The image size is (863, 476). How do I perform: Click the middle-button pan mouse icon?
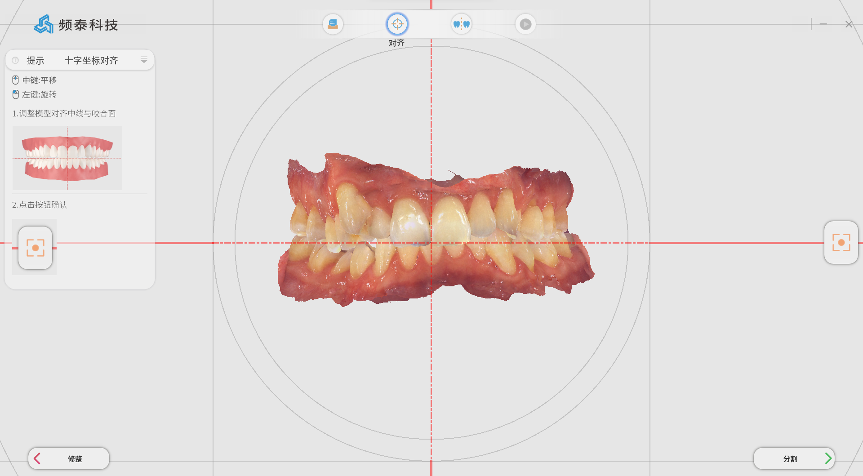(x=15, y=80)
